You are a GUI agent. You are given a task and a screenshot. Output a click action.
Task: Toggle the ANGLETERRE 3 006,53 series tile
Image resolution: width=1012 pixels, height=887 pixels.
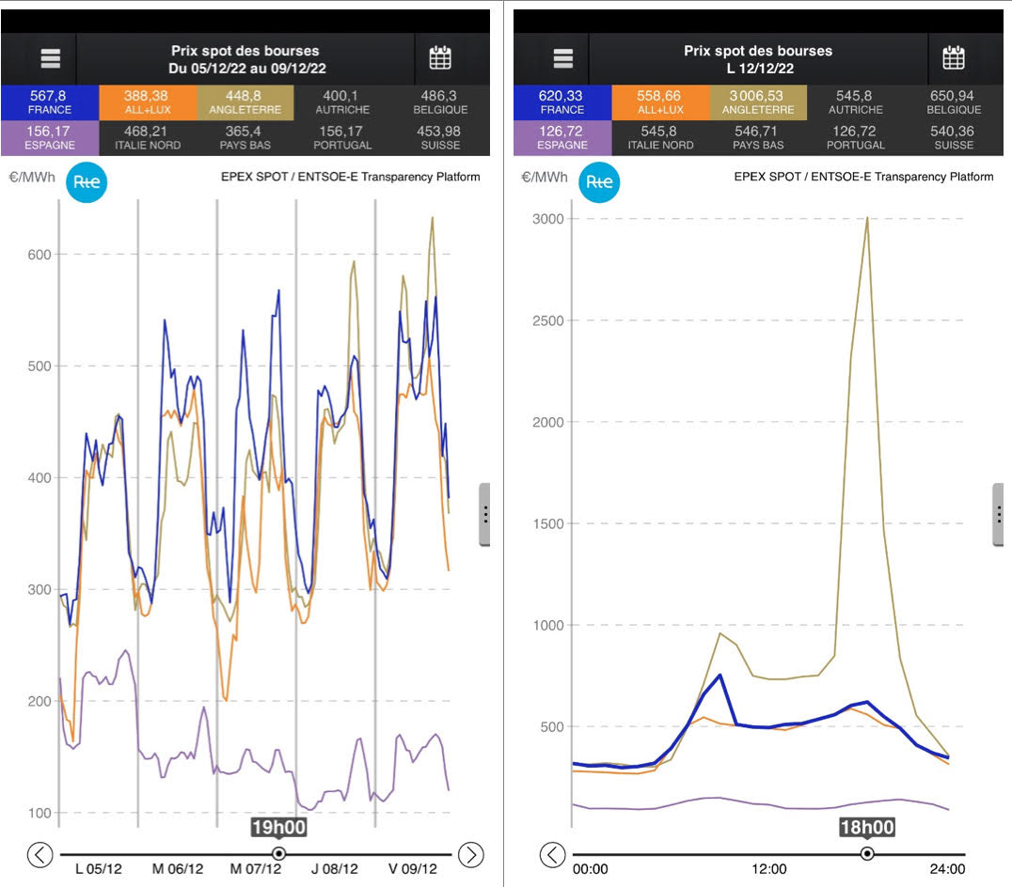[x=758, y=101]
